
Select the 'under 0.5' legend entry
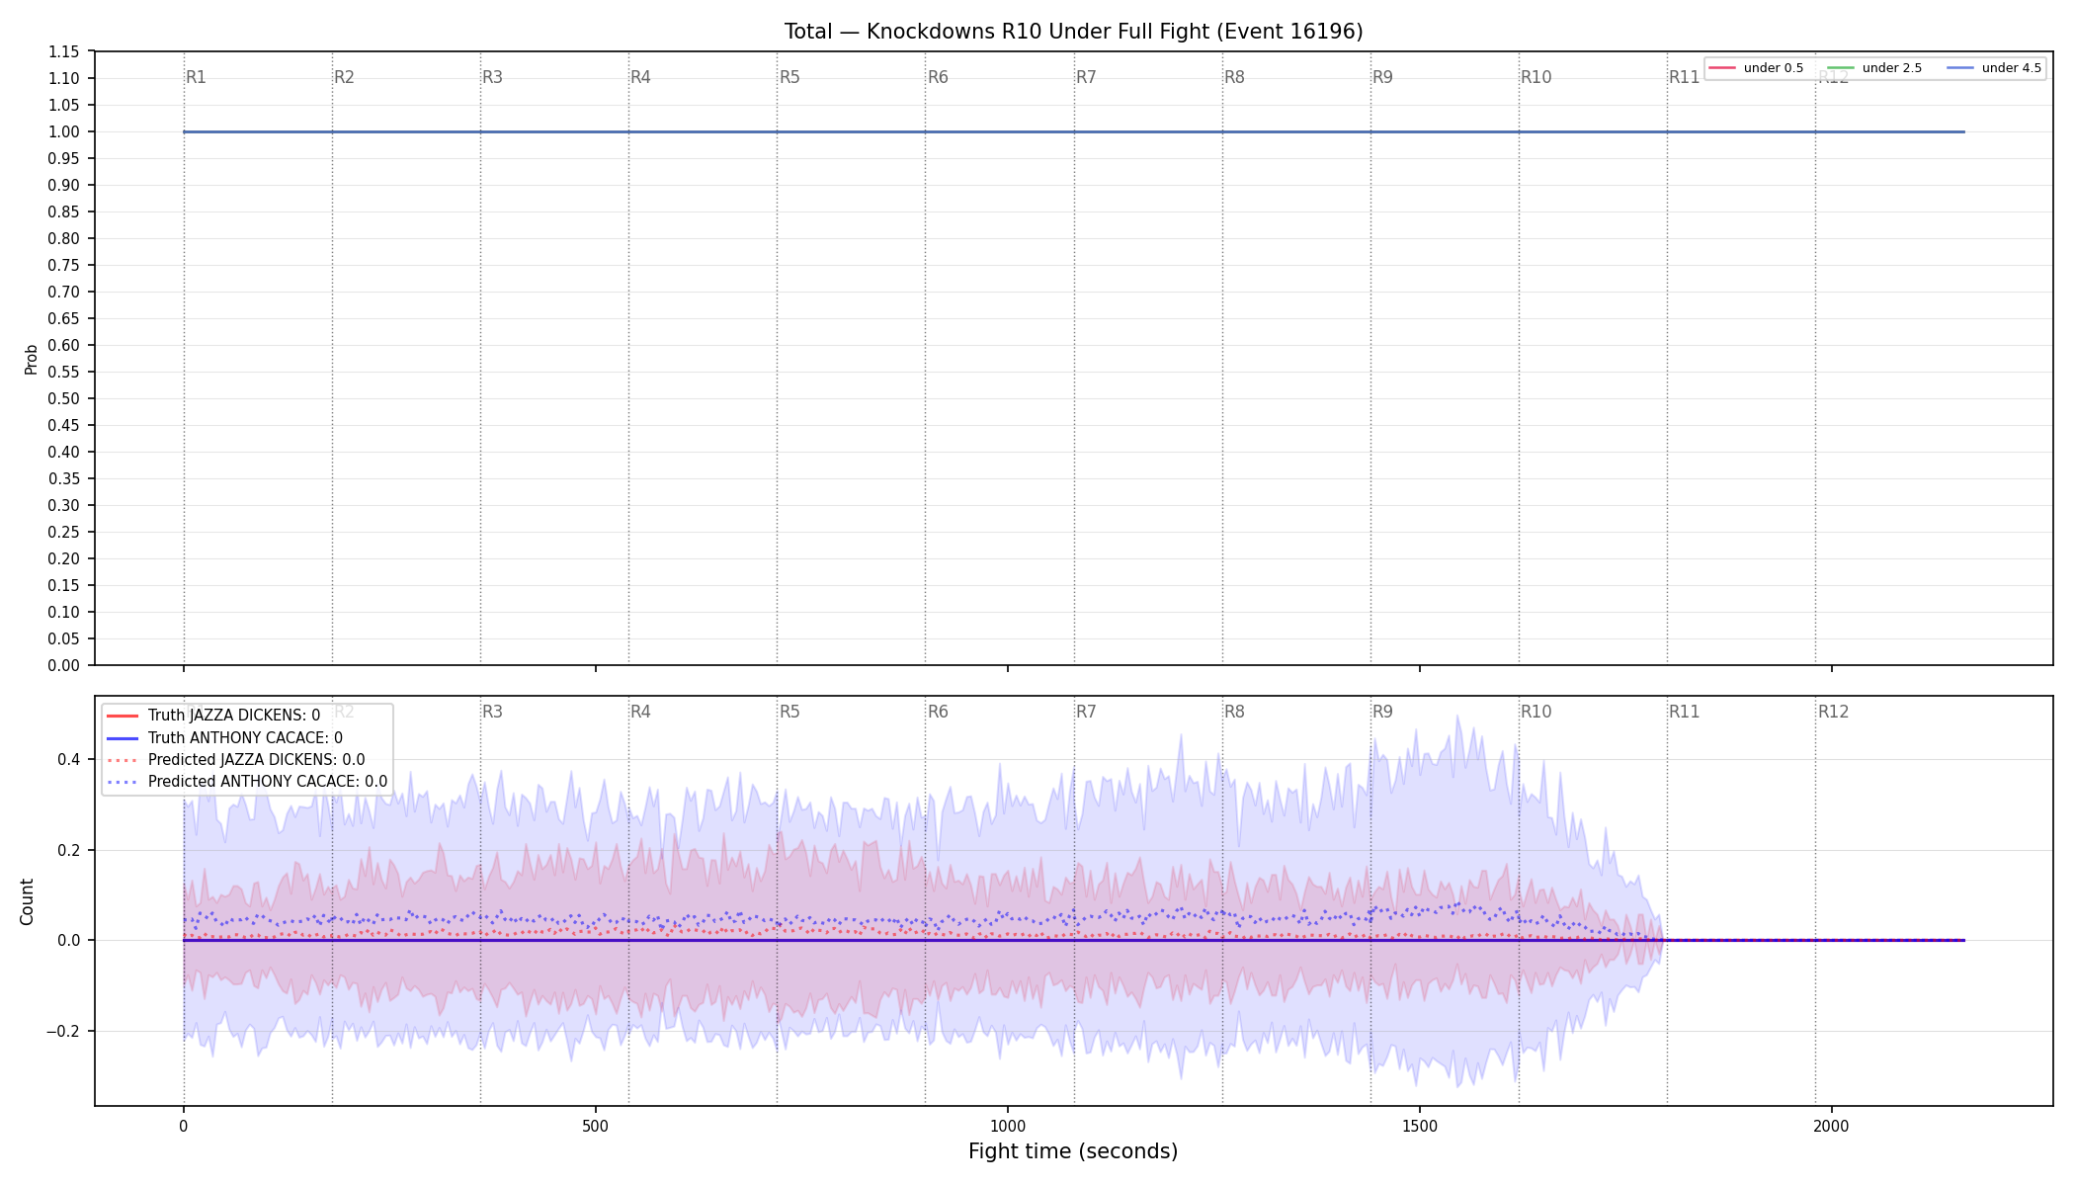pyautogui.click(x=1756, y=68)
